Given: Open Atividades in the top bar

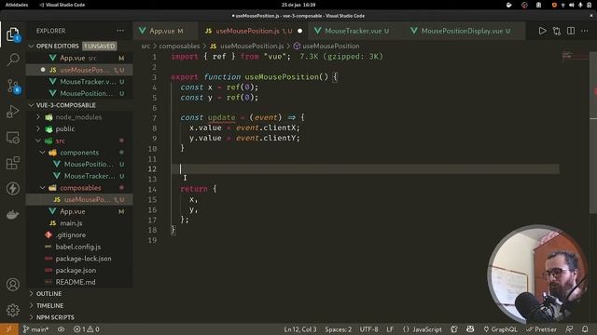Looking at the screenshot, I should [17, 5].
